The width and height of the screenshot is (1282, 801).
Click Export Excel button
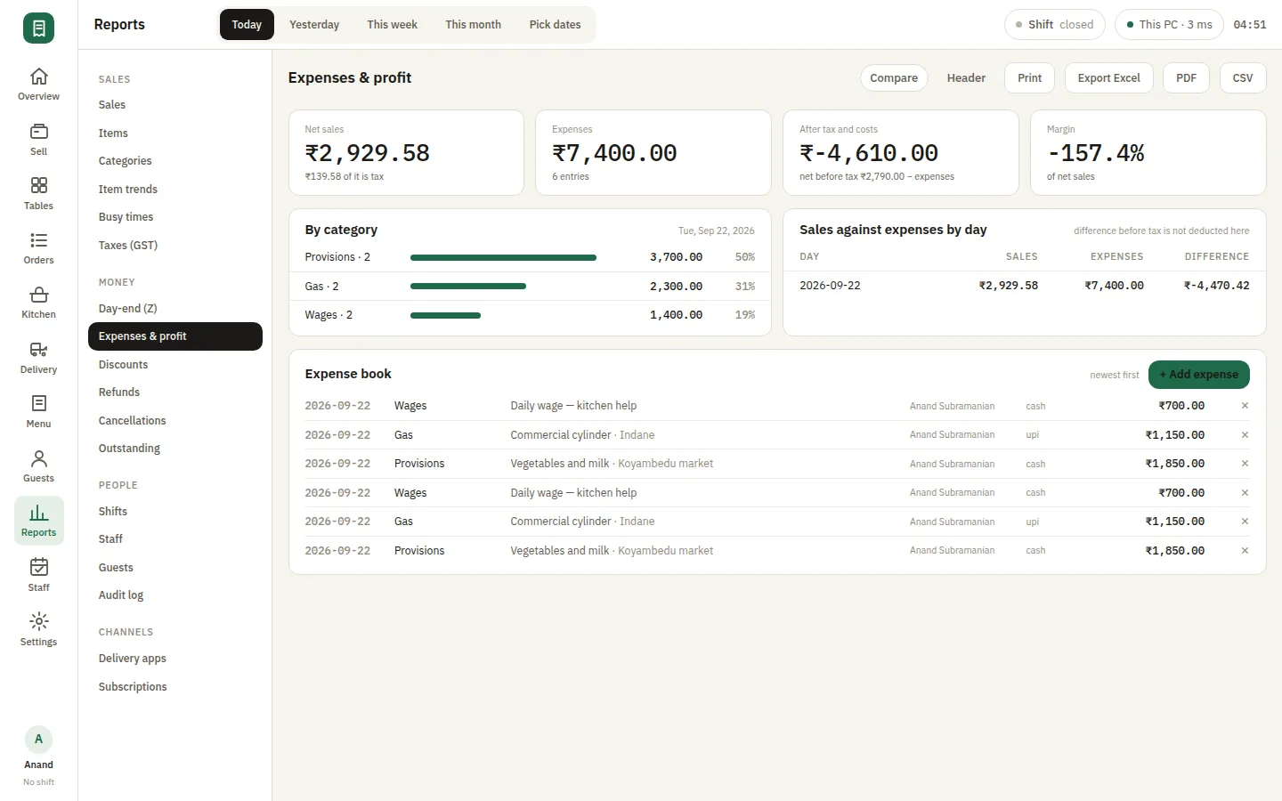(1108, 78)
